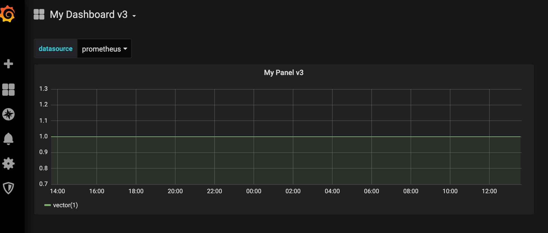This screenshot has width=548, height=233.
Task: Click the green vector(1) legend color swatch
Action: tap(47, 205)
